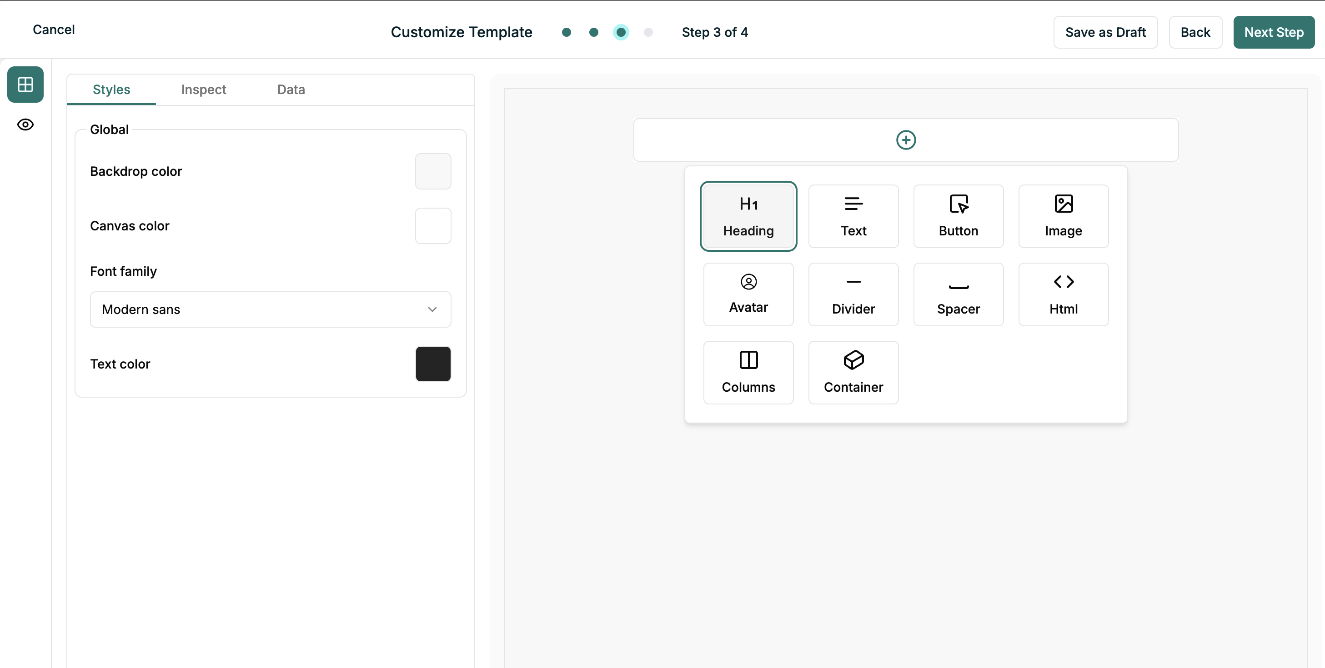
Task: Insert a Spacer block
Action: (x=958, y=294)
